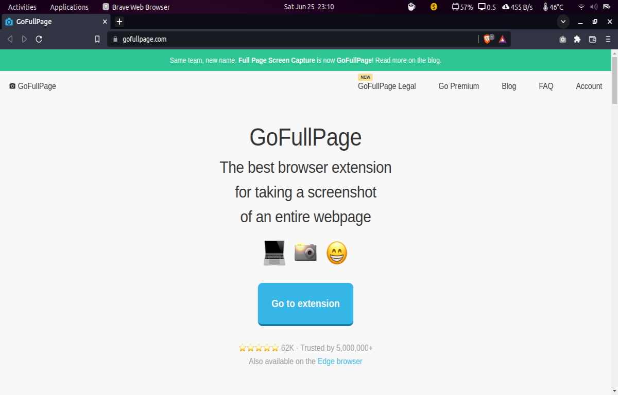Click the Brave Shields lion icon
This screenshot has width=618, height=395.
[x=487, y=39]
